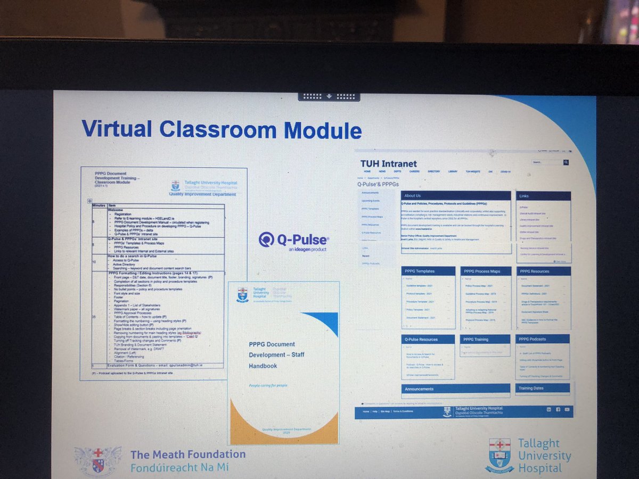
Task: Click Site Map in the intranet footer
Action: pos(385,411)
